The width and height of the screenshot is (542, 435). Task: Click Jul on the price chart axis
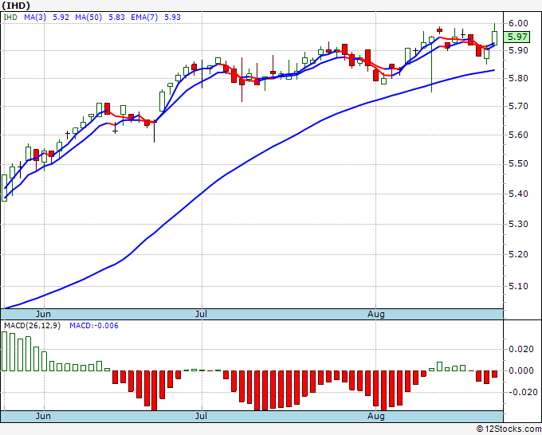point(201,314)
